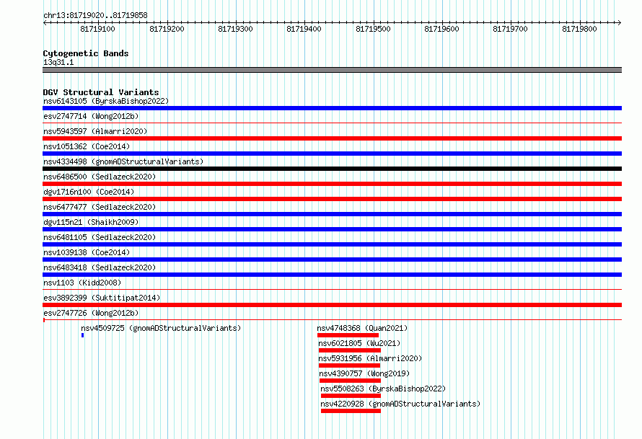The image size is (642, 439).
Task: Click the blue bar under nsv6481105
Action: click(332, 244)
